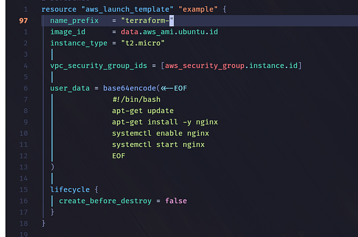Click the image_id attribute
This screenshot has width=358, height=237.
(67, 32)
